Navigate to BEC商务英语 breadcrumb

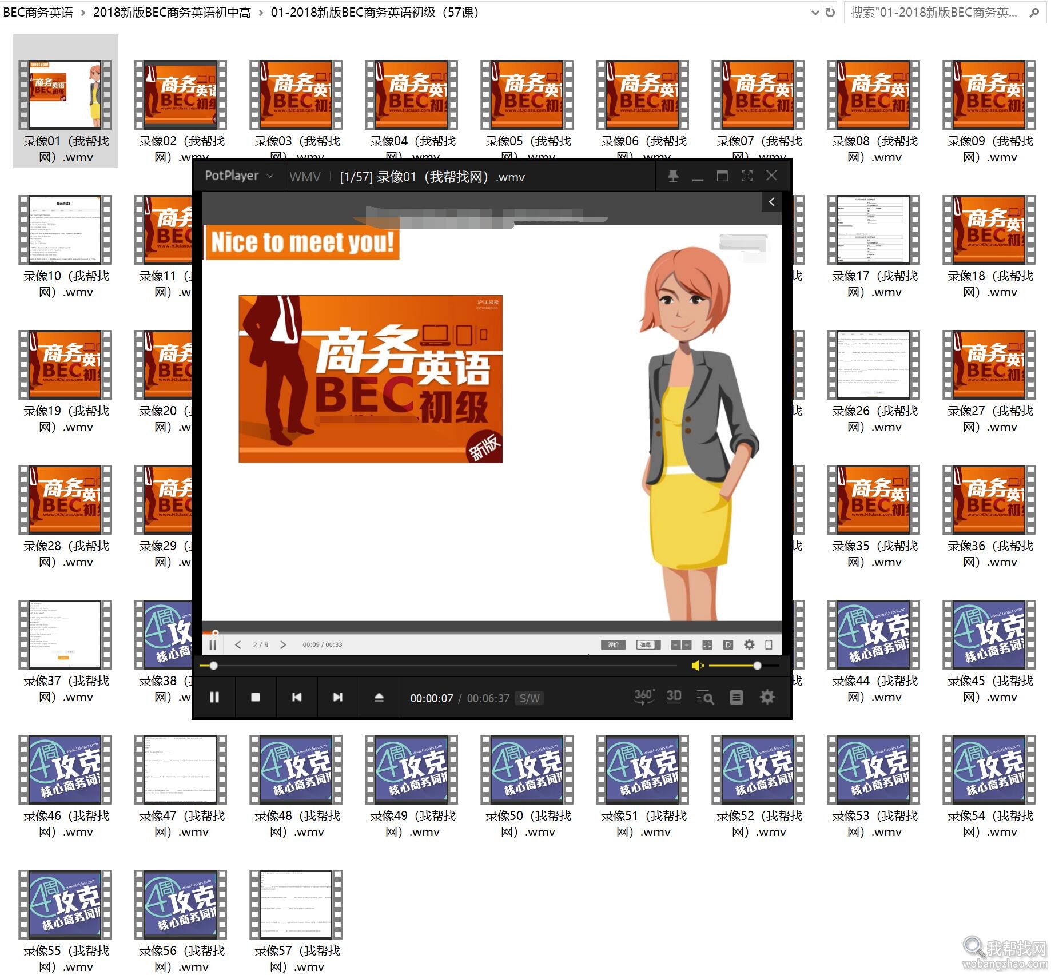tap(38, 12)
